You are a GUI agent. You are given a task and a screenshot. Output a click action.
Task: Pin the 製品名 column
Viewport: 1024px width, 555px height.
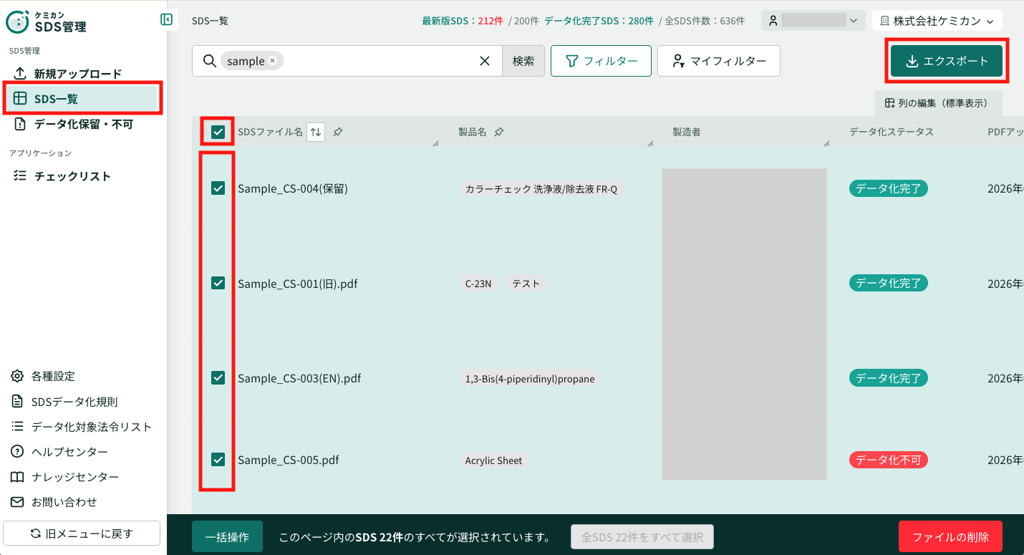499,132
